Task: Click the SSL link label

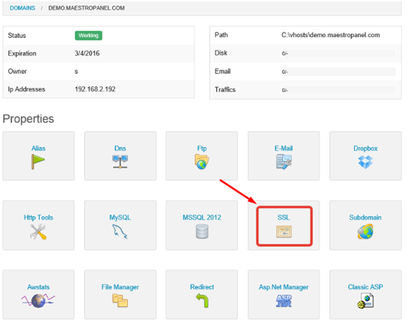Action: [x=283, y=218]
